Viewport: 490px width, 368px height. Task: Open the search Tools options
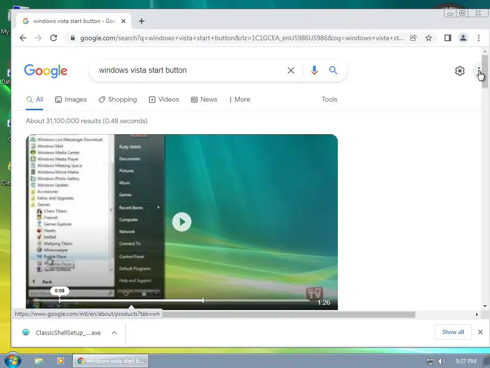[329, 100]
